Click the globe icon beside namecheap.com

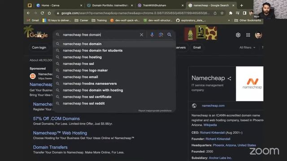[x=194, y=106]
